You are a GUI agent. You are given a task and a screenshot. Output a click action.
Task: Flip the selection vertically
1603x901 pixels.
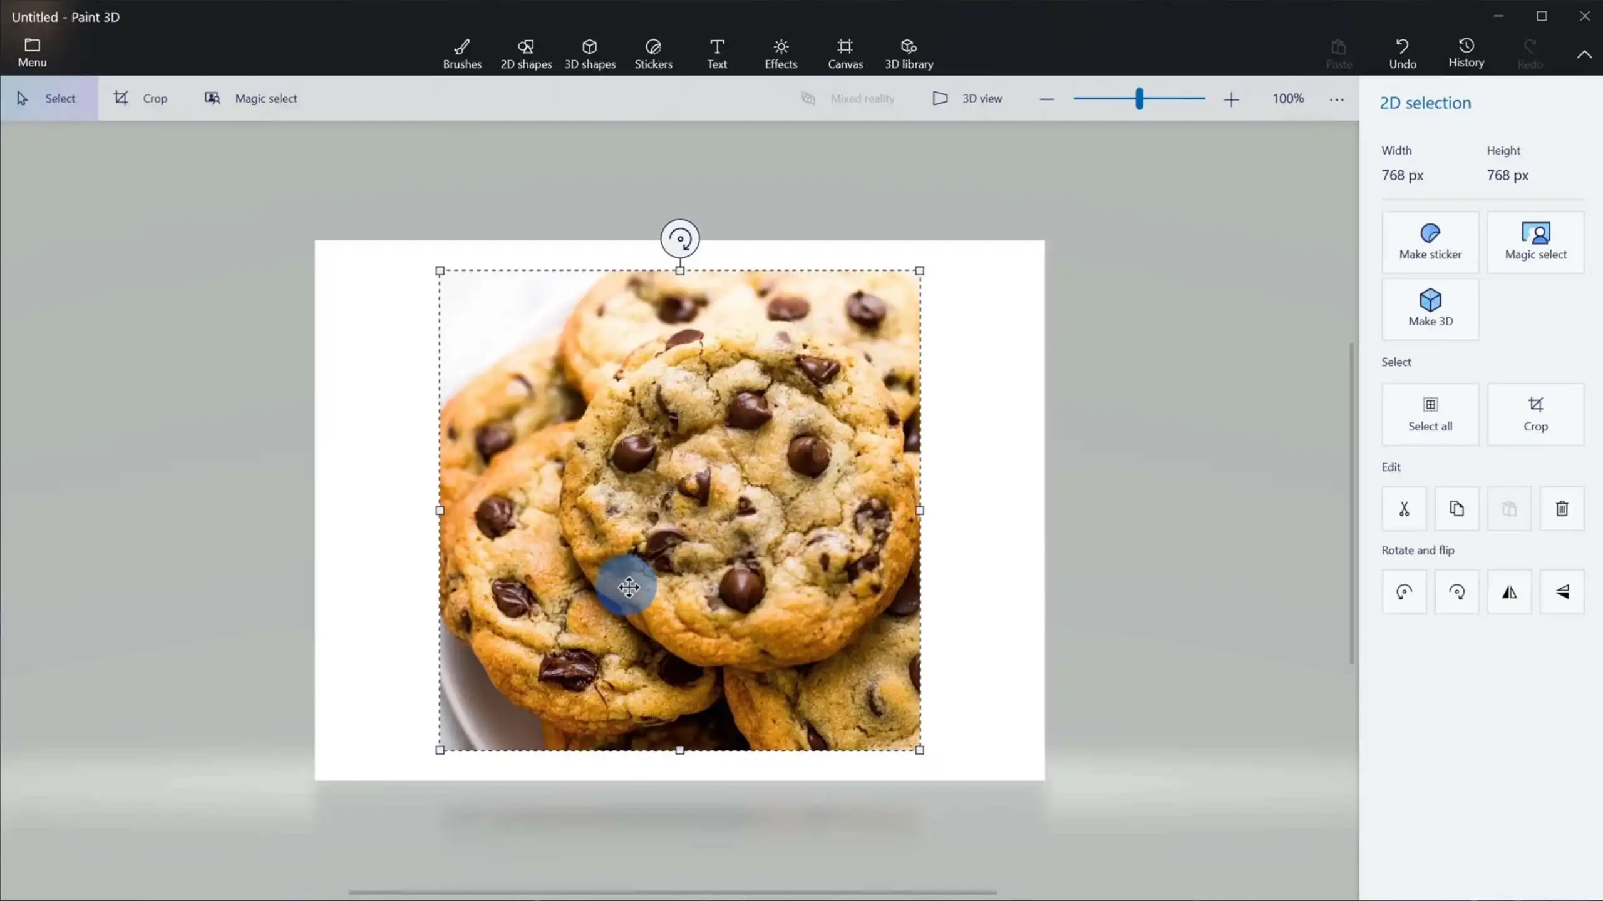click(x=1562, y=592)
